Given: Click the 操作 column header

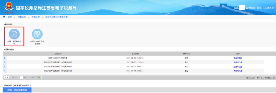Looking at the screenshot, I should (238, 53).
